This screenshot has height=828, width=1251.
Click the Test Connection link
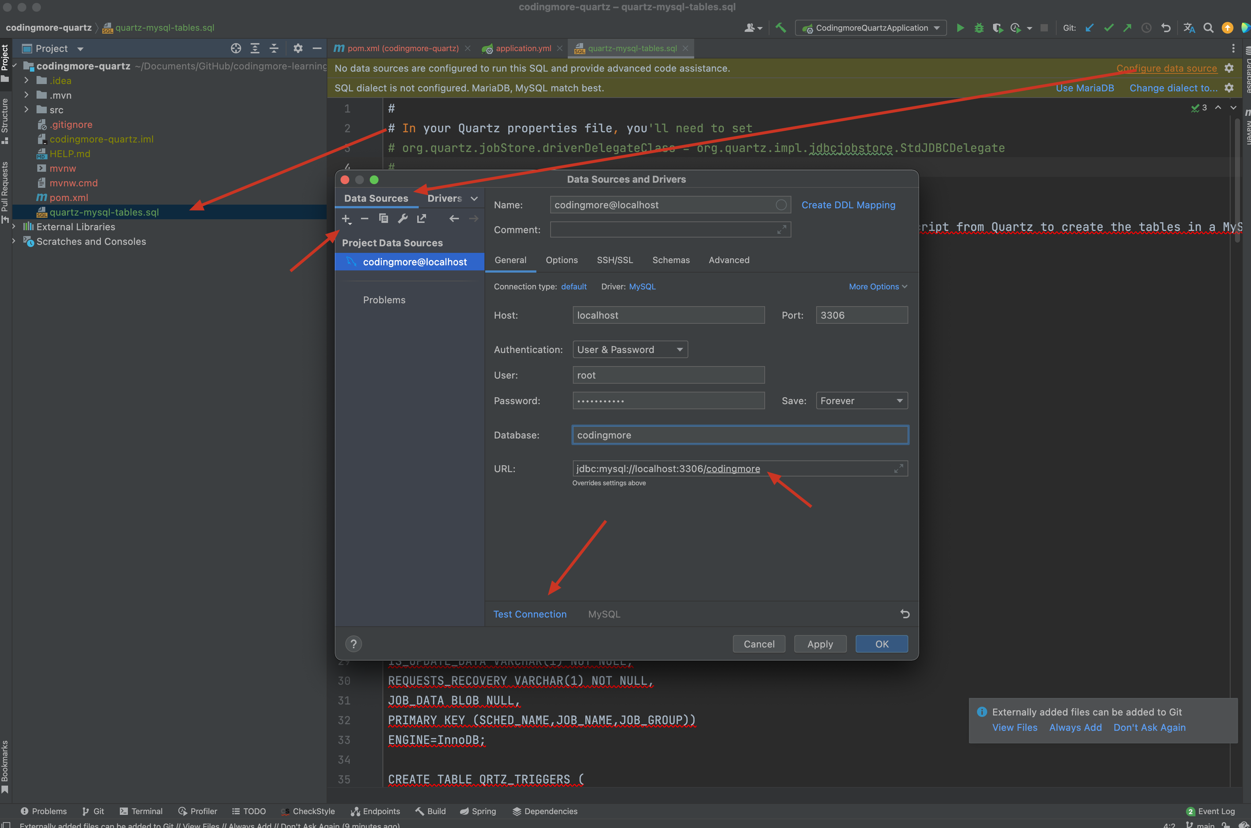(529, 614)
